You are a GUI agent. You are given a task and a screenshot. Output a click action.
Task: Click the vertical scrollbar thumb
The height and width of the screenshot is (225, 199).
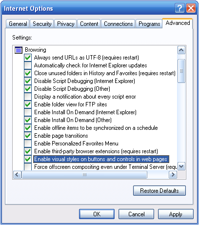181,71
